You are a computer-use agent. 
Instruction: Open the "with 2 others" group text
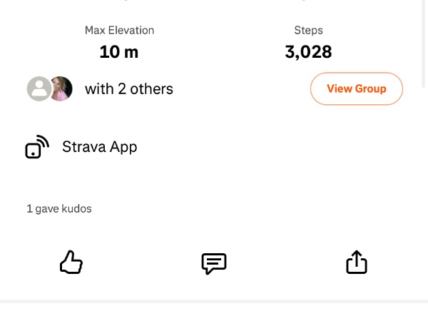tap(129, 89)
